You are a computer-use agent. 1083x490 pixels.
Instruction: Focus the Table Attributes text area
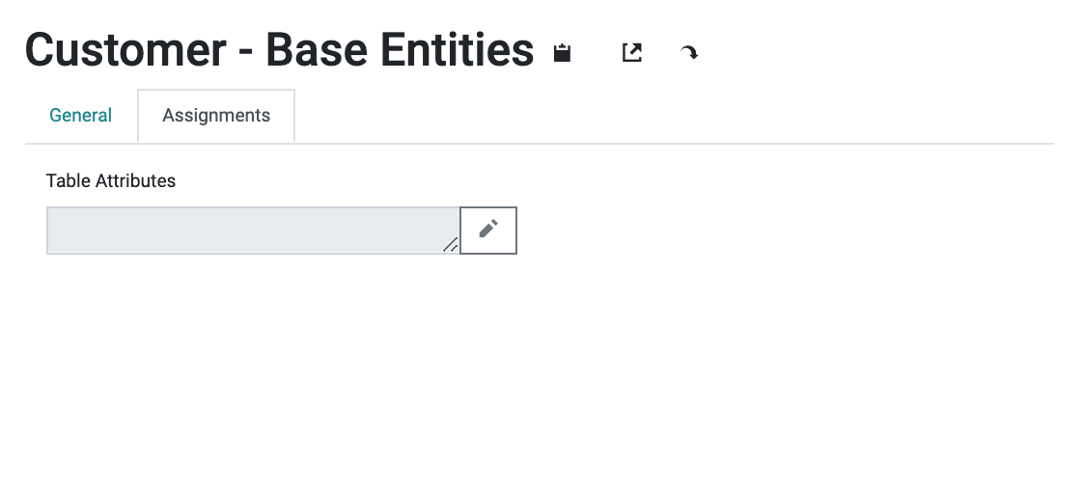coord(254,231)
